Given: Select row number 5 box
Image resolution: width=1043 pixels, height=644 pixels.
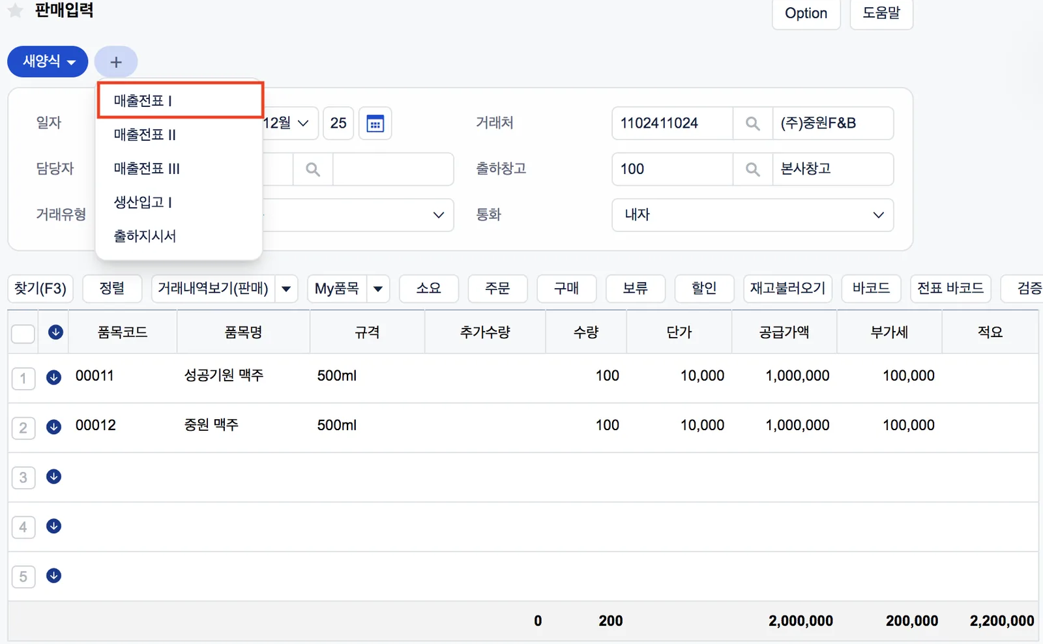Looking at the screenshot, I should (x=23, y=576).
